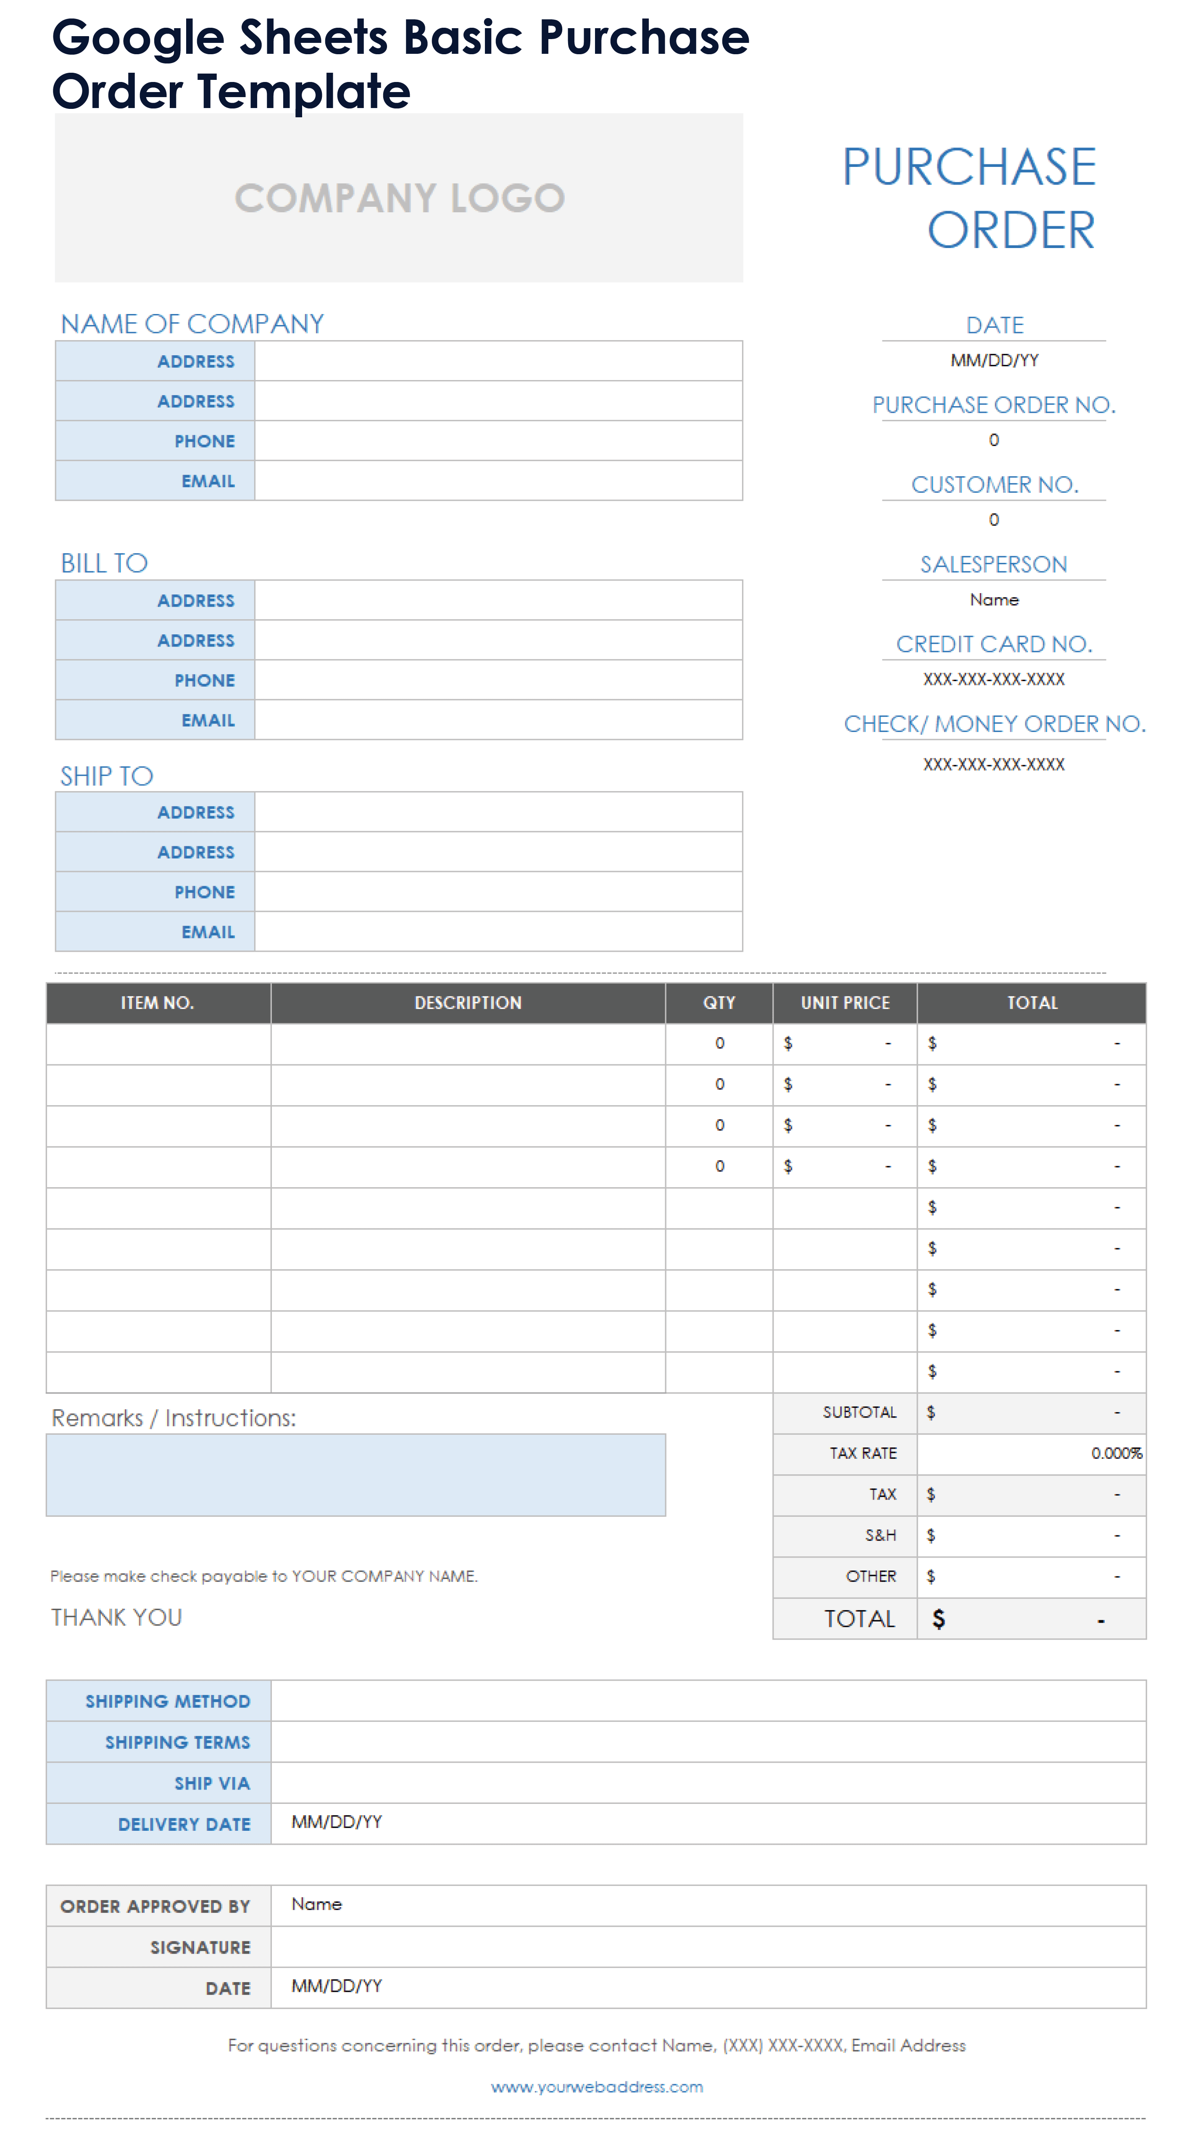
Task: Click the first row's QTY cell showing 0
Action: pyautogui.click(x=720, y=1044)
